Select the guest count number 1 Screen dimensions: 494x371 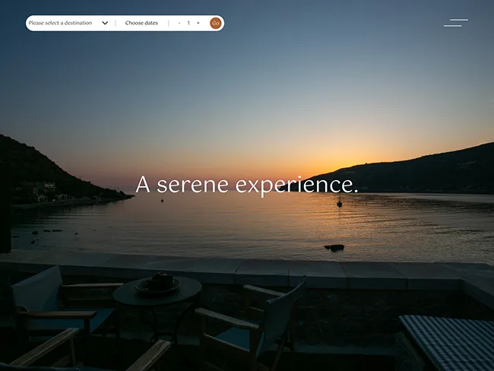[x=188, y=24]
